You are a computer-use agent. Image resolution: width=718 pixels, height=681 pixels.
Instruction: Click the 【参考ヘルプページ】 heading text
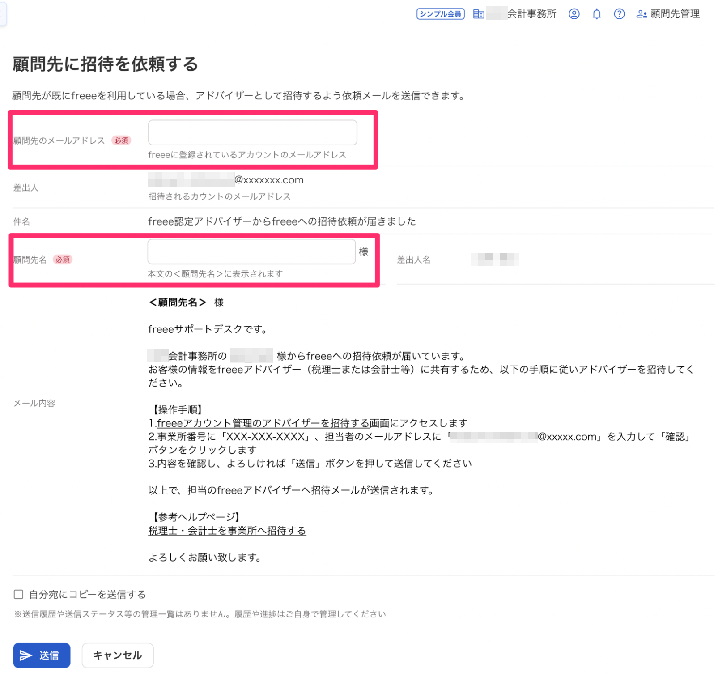coord(196,517)
